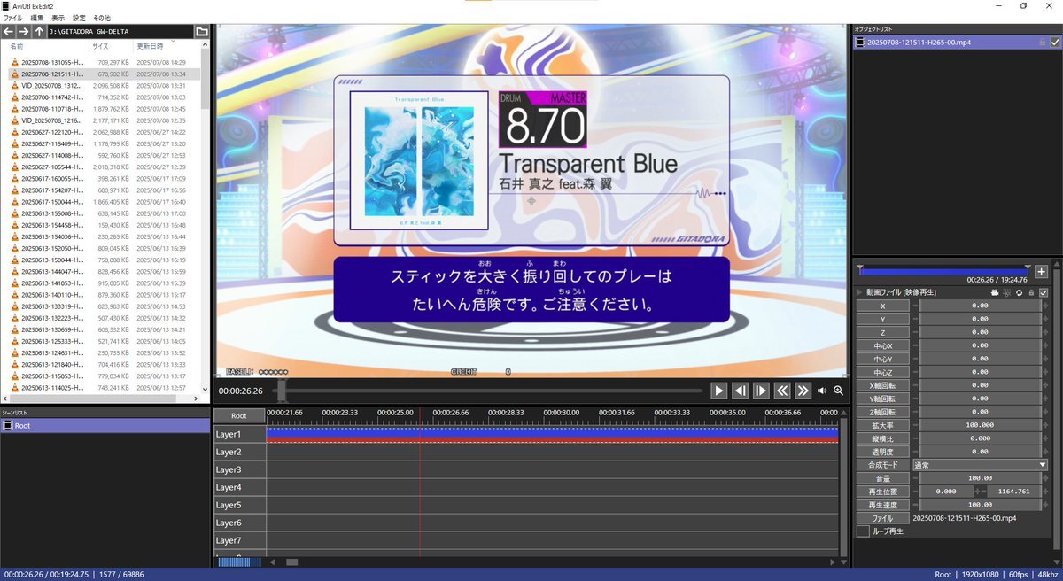Open the 設定 menu
Screen dimensions: 1063x581
point(80,18)
